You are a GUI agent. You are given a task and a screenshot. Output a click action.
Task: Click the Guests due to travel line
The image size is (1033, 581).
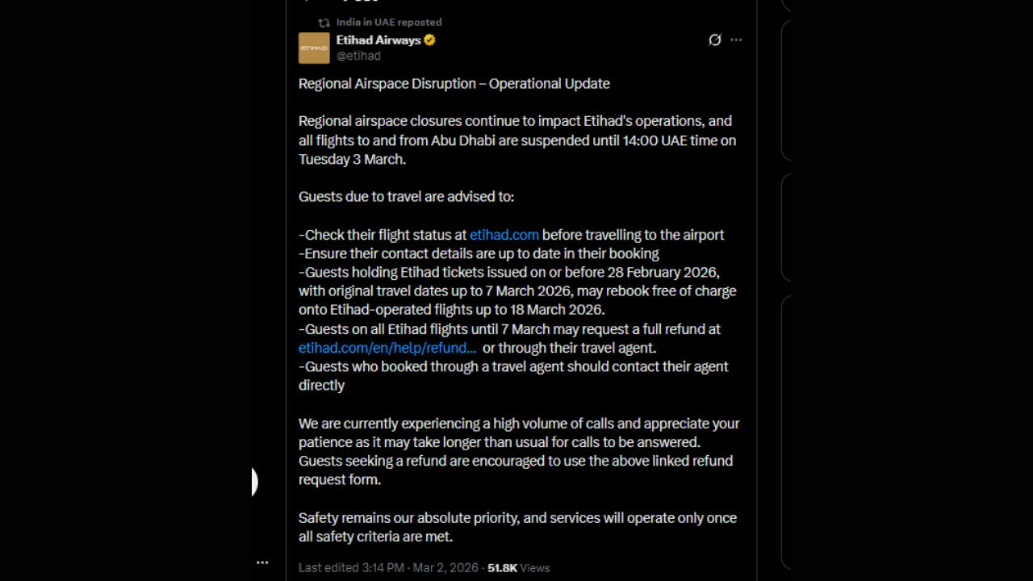[406, 197]
